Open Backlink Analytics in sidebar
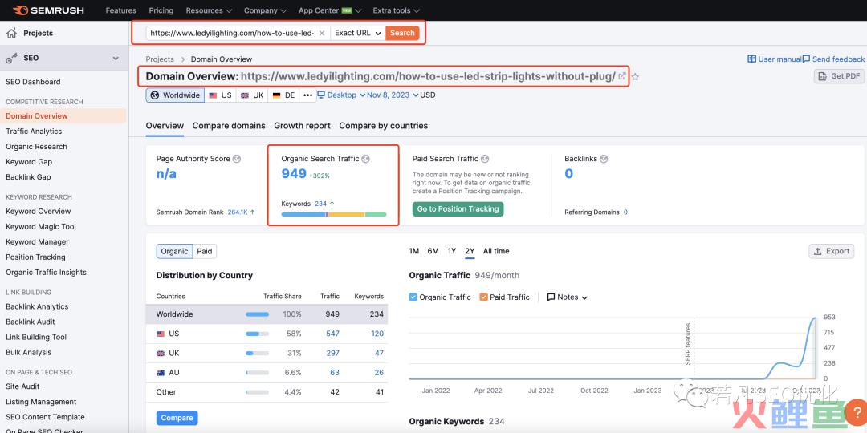This screenshot has height=433, width=867. coord(37,306)
